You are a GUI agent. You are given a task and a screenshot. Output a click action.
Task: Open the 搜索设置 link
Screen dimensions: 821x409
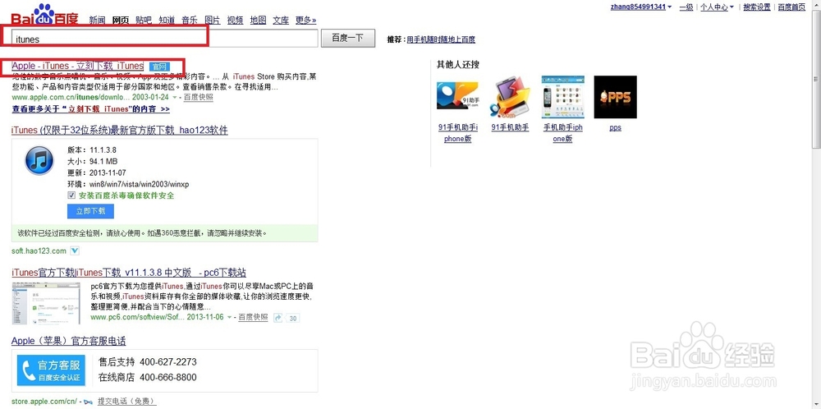[757, 7]
